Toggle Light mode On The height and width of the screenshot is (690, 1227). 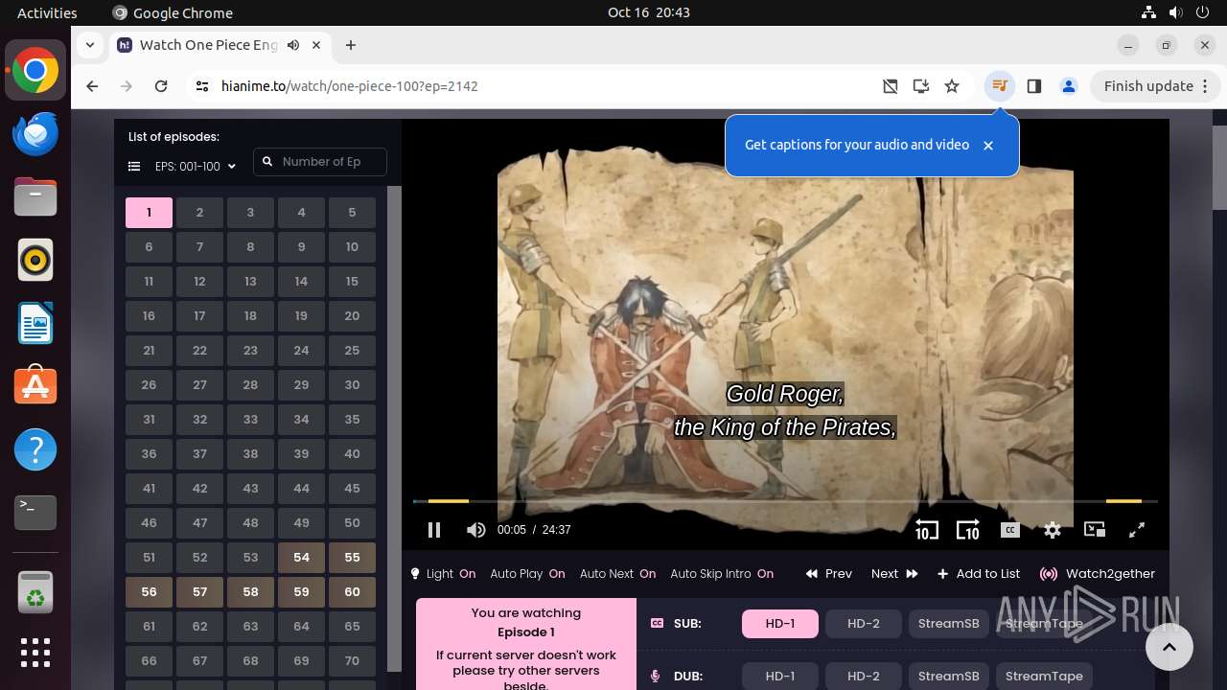pos(444,574)
